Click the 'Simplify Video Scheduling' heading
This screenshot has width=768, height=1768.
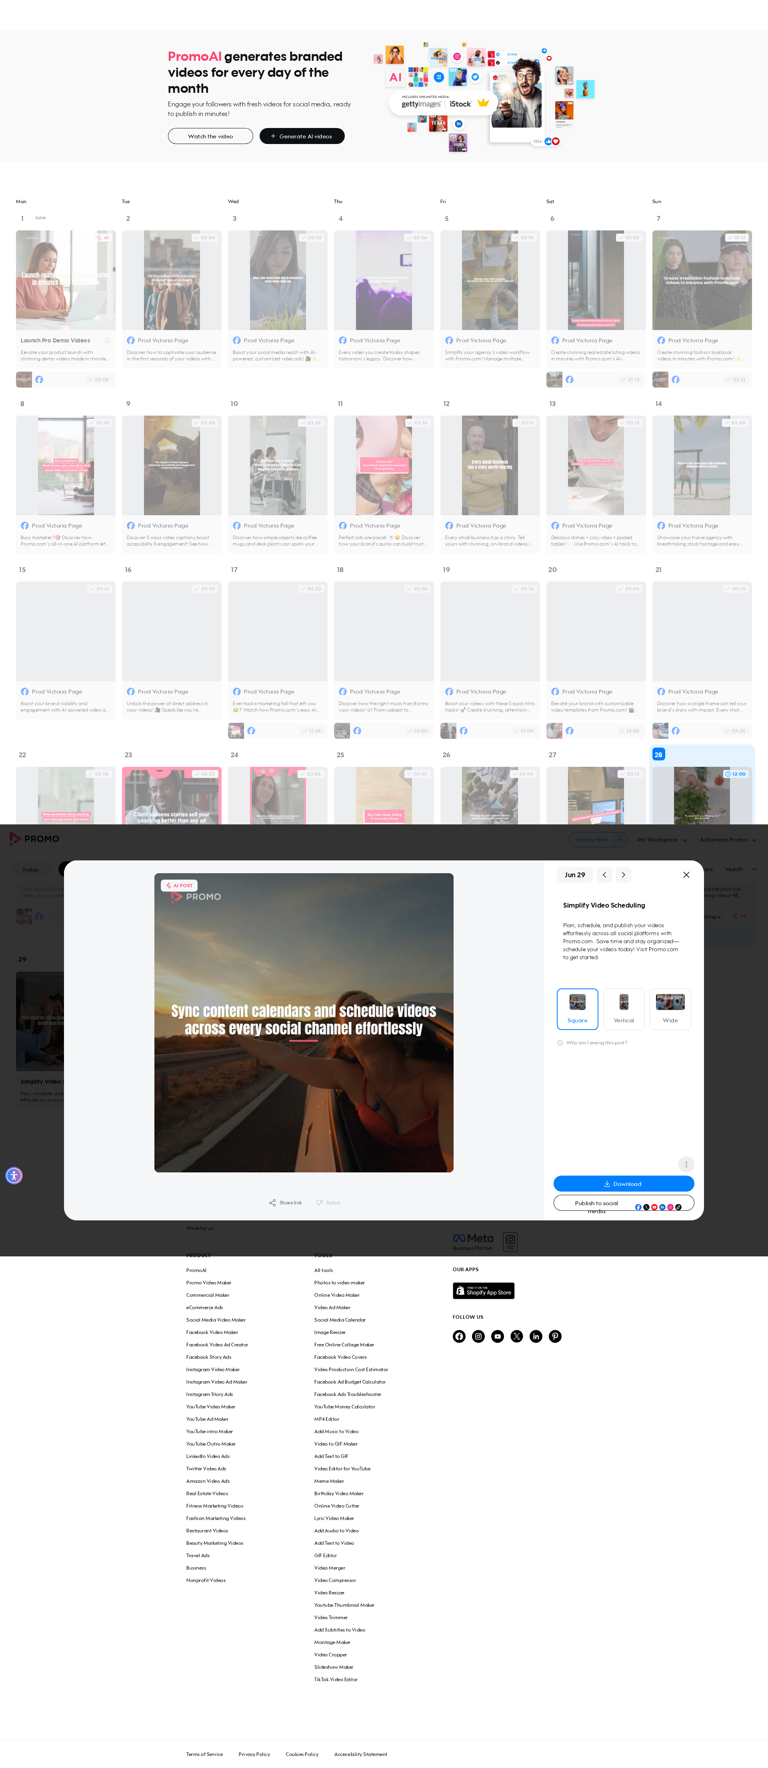coord(604,905)
